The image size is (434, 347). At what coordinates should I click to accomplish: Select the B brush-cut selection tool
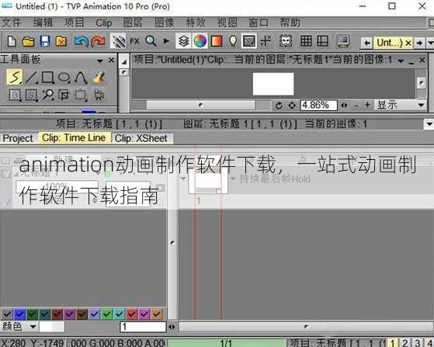pos(15,95)
